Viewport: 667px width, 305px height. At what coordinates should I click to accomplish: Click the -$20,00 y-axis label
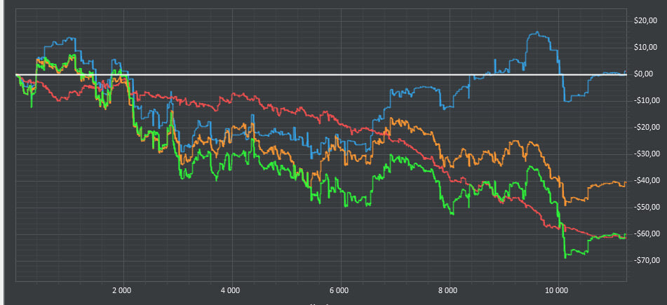[x=643, y=128]
